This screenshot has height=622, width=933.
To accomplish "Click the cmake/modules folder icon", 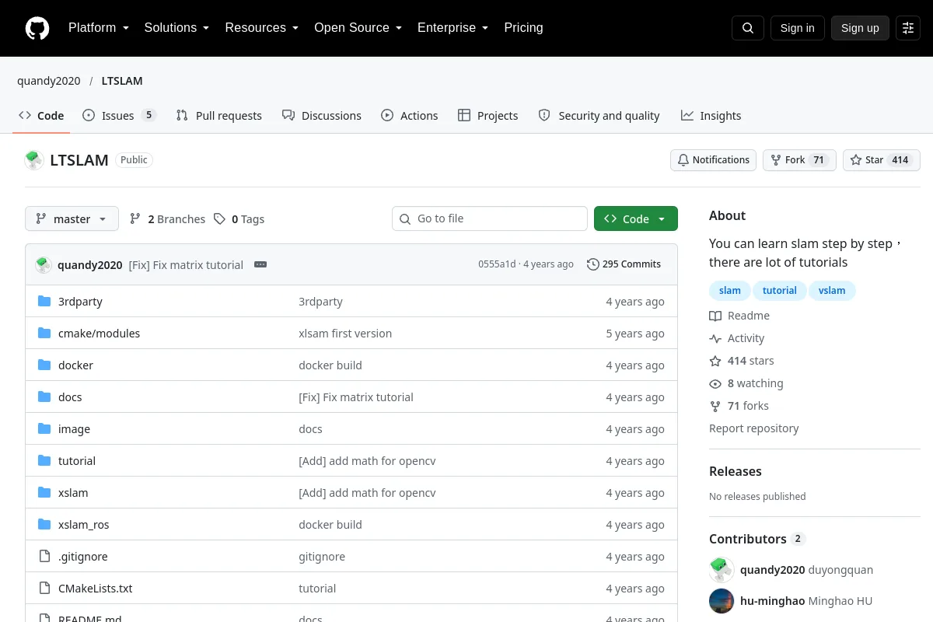I will (44, 334).
